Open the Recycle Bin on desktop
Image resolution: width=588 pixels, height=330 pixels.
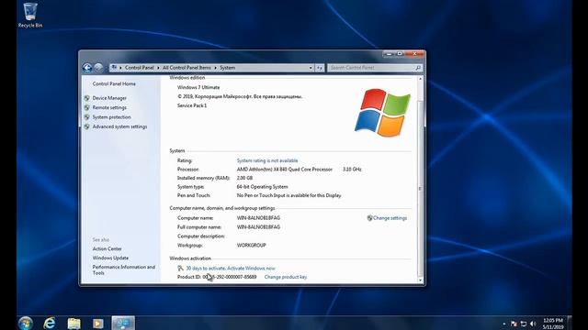30,16
